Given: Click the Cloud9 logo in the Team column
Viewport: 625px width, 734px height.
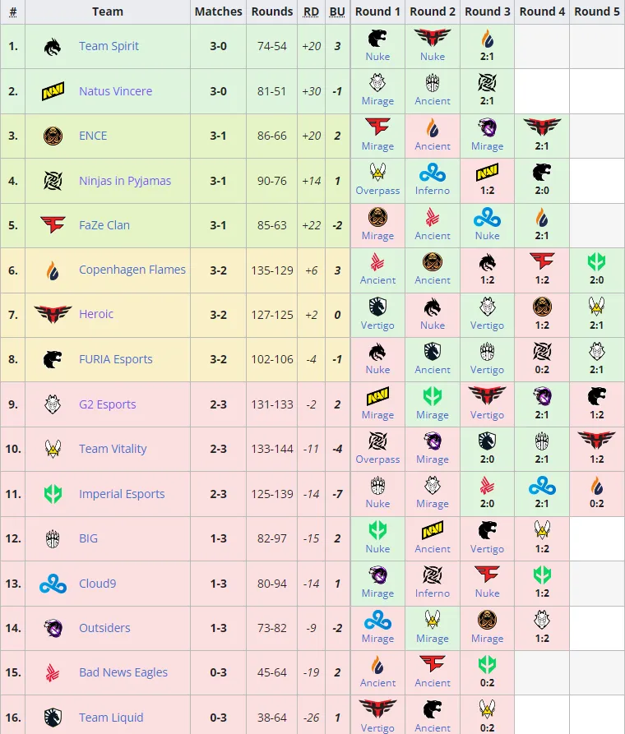Looking at the screenshot, I should tap(53, 584).
